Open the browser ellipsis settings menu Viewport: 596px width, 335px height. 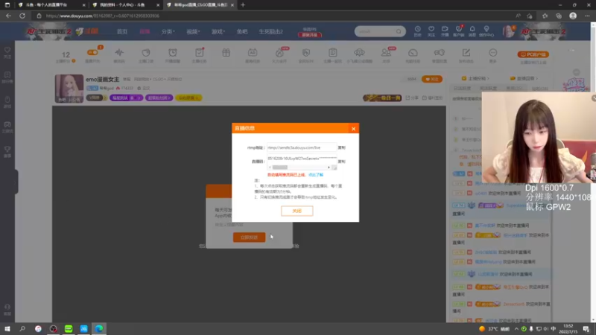tap(587, 16)
